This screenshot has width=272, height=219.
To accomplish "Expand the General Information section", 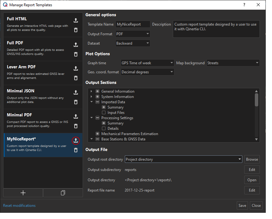I will [91, 91].
